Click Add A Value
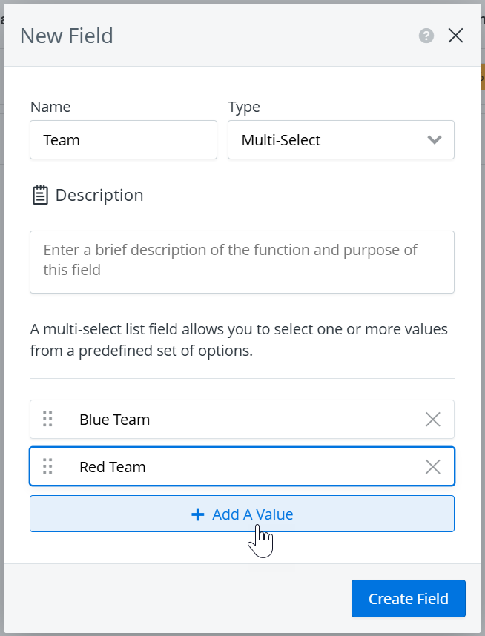Image resolution: width=485 pixels, height=636 pixels. pos(242,514)
